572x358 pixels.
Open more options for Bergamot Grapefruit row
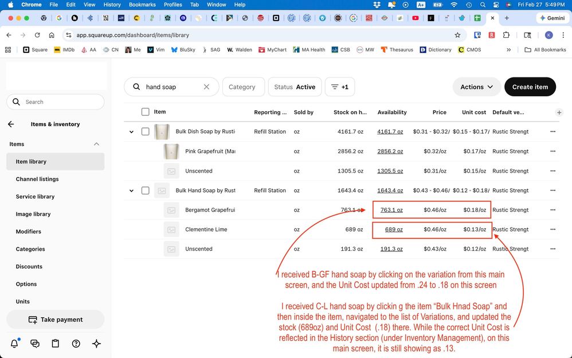553,210
